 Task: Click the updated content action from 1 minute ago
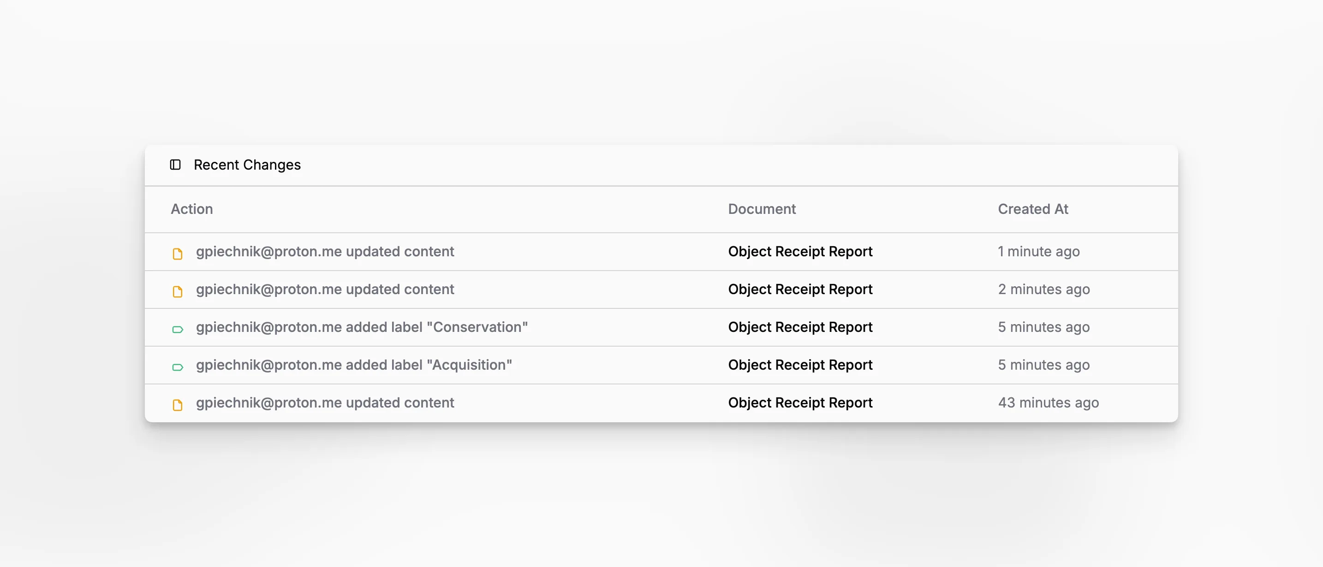pyautogui.click(x=325, y=251)
